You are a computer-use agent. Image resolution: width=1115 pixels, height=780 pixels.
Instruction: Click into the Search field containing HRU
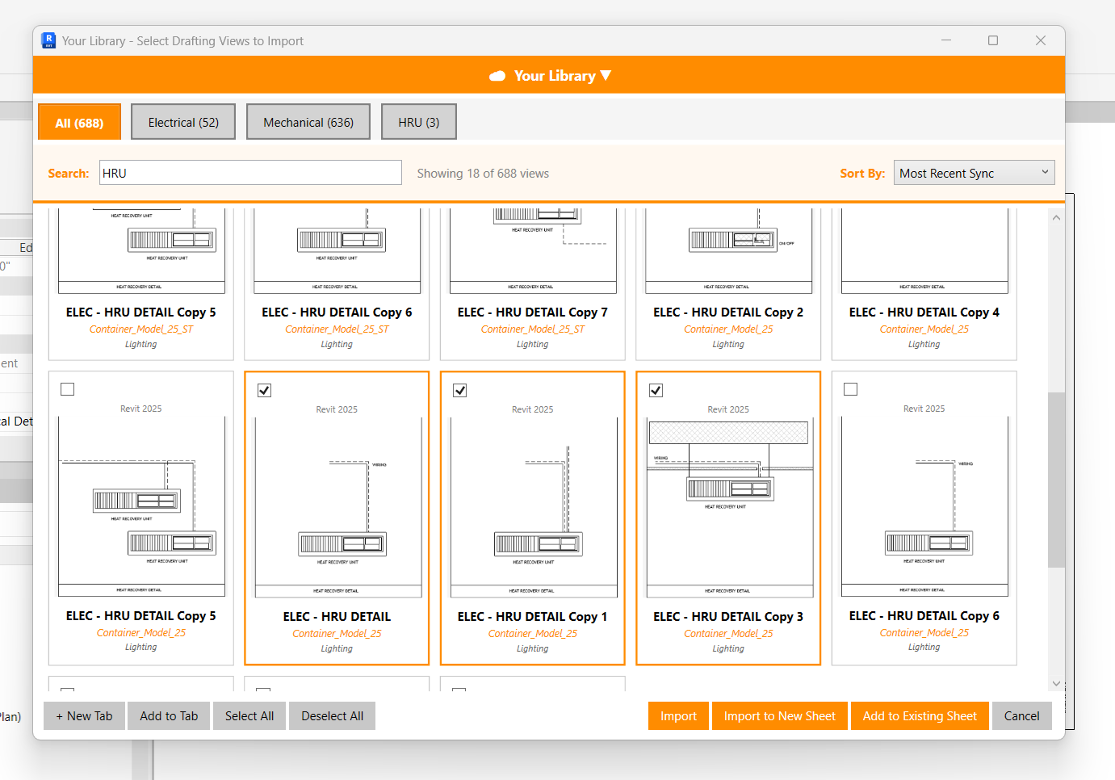(250, 173)
